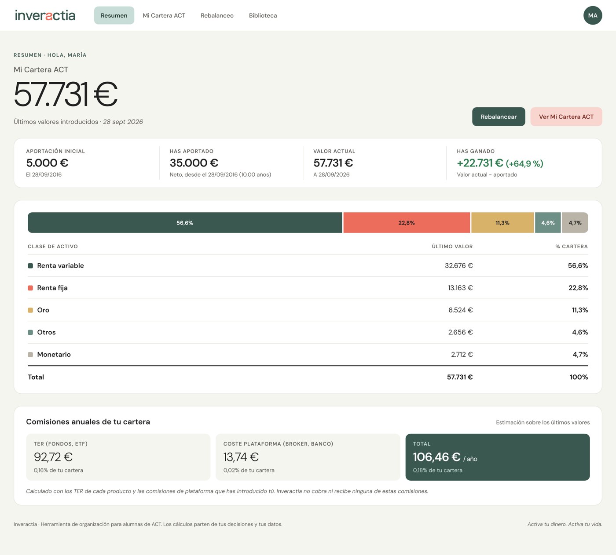Click the +22.731 € gain figure
The width and height of the screenshot is (616, 555).
[x=480, y=163]
